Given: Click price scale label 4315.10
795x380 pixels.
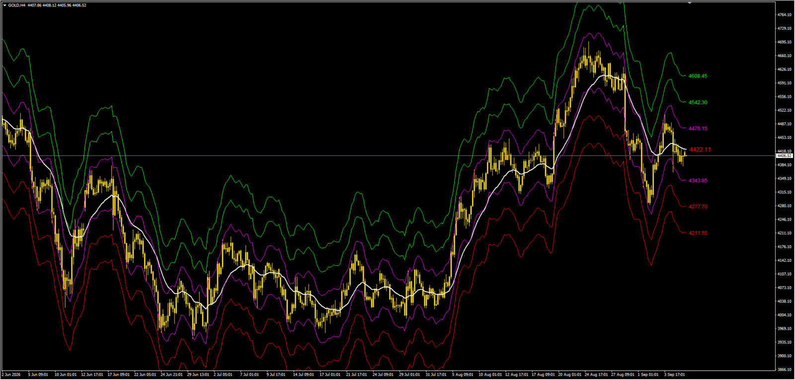Looking at the screenshot, I should (785, 192).
